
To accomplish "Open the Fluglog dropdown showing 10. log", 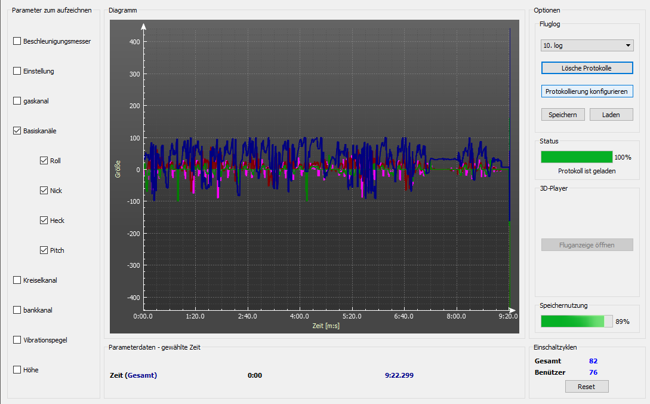I will tap(587, 45).
